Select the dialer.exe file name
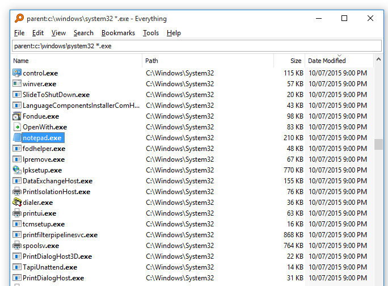This screenshot has width=388, height=286. click(x=37, y=203)
